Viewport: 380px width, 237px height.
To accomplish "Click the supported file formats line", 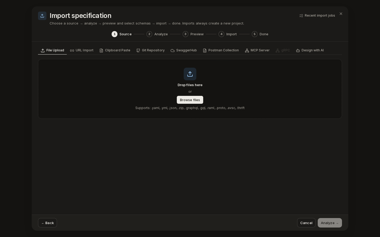I will coord(190,108).
